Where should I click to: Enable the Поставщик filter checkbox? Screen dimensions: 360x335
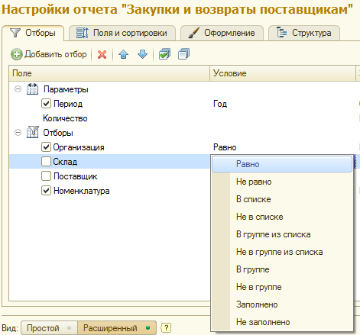tap(46, 176)
